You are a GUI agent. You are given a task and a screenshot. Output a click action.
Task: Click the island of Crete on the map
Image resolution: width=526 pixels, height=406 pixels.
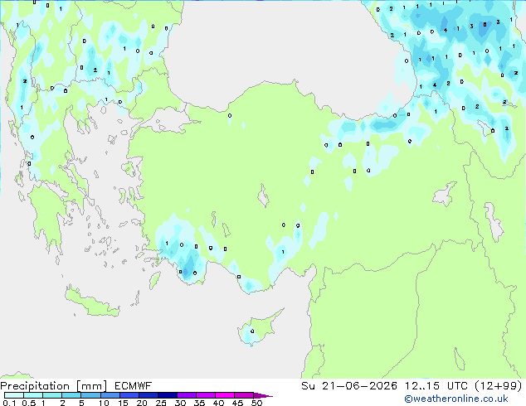(x=91, y=302)
